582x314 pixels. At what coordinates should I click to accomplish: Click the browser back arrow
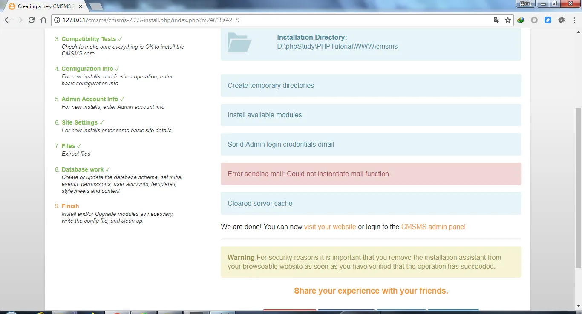[x=8, y=20]
